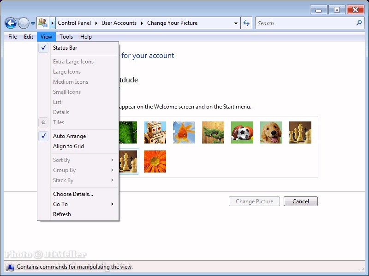
Task: Click the greyed Forward arrow button
Action: pos(24,23)
